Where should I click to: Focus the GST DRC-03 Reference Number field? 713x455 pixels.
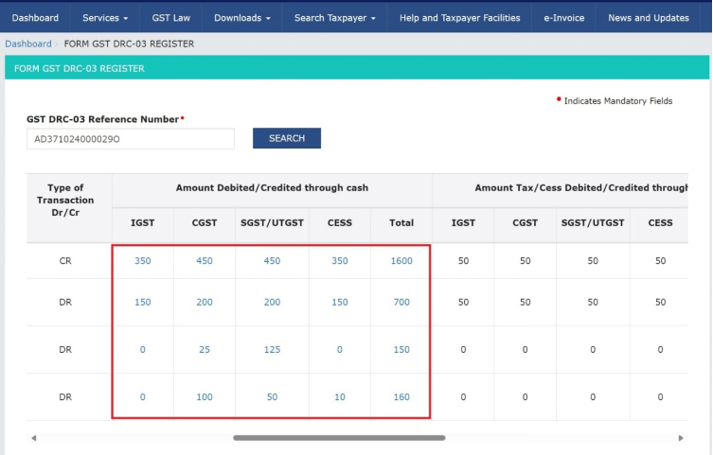click(x=131, y=139)
